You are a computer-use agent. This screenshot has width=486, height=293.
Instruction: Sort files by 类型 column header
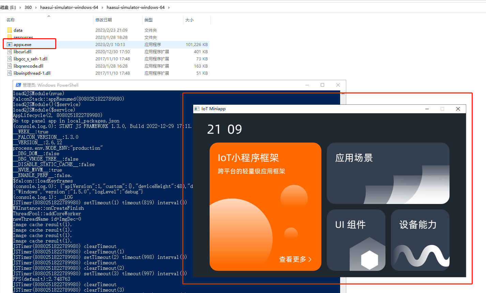pos(148,20)
